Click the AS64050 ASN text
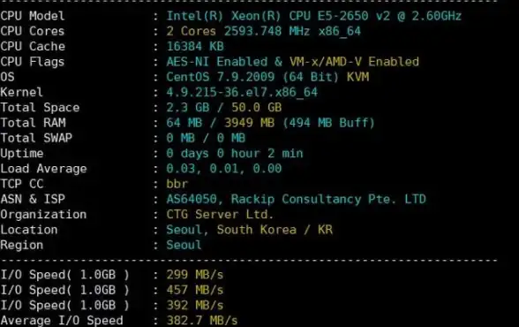This screenshot has width=519, height=327. click(192, 199)
